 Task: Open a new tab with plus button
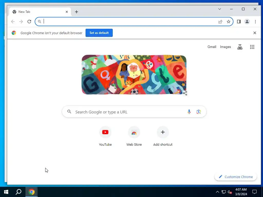[x=77, y=12]
